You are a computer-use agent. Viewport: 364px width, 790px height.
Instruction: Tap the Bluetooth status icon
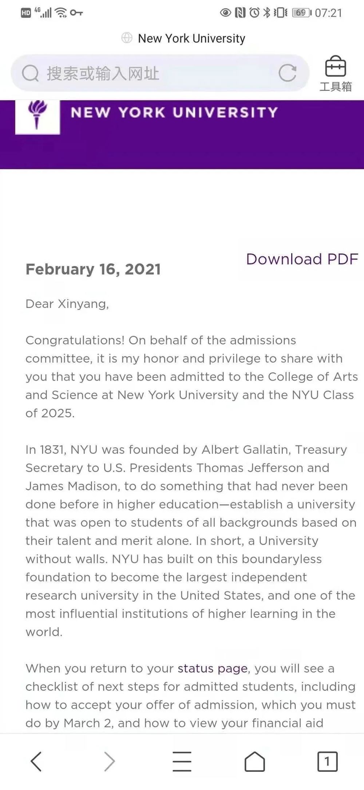coord(267,13)
